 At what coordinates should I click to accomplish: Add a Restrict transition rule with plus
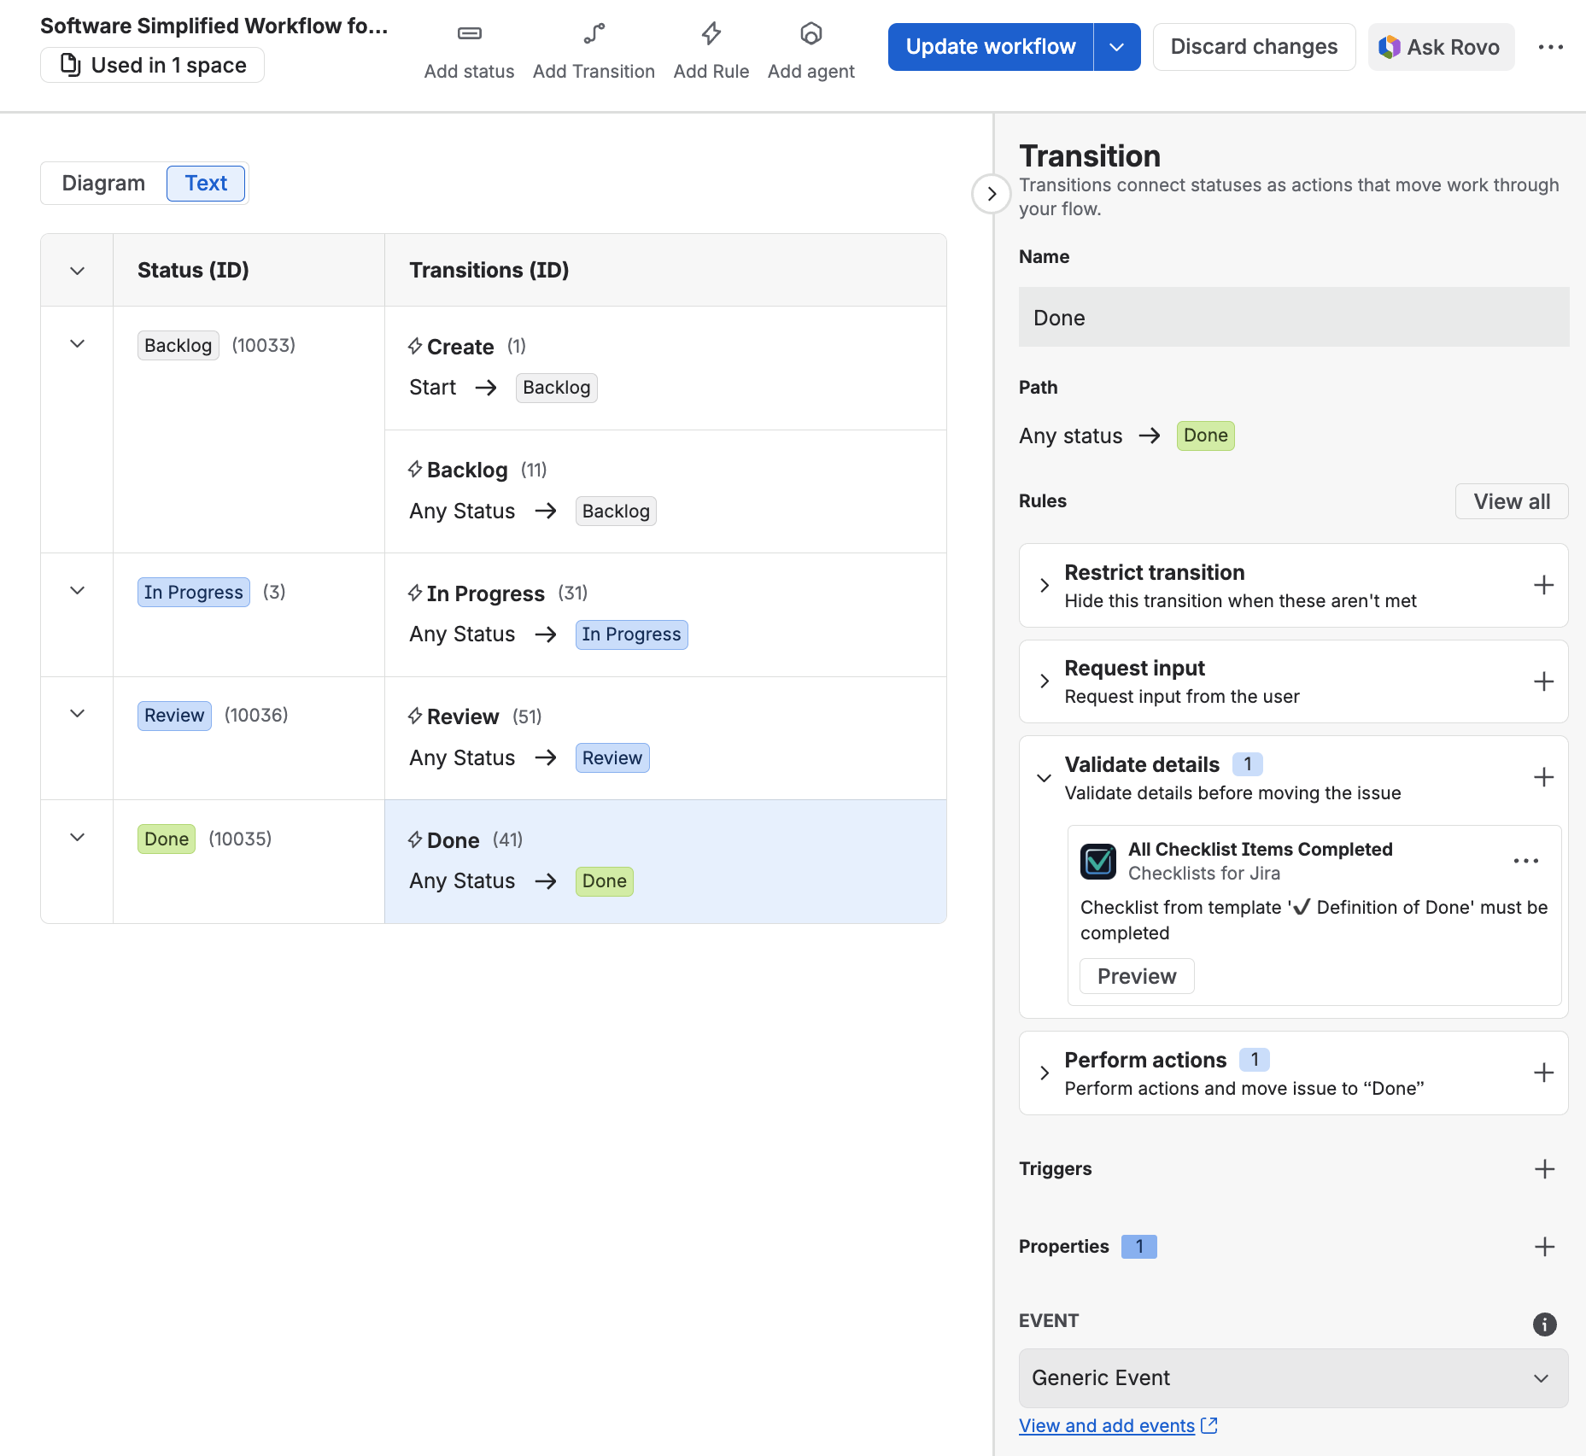1542,585
